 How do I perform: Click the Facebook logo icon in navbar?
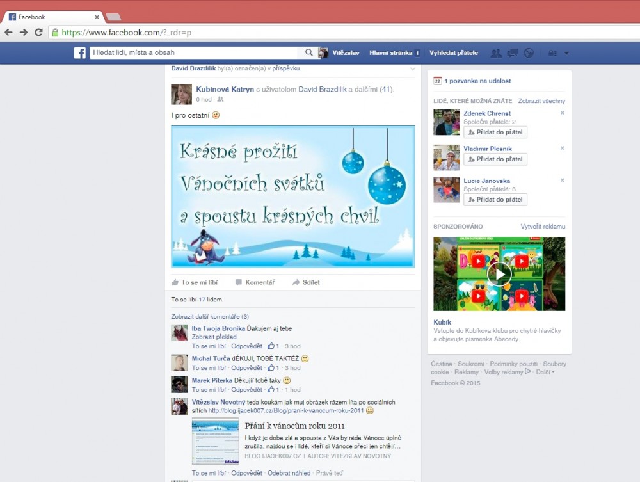tap(79, 53)
